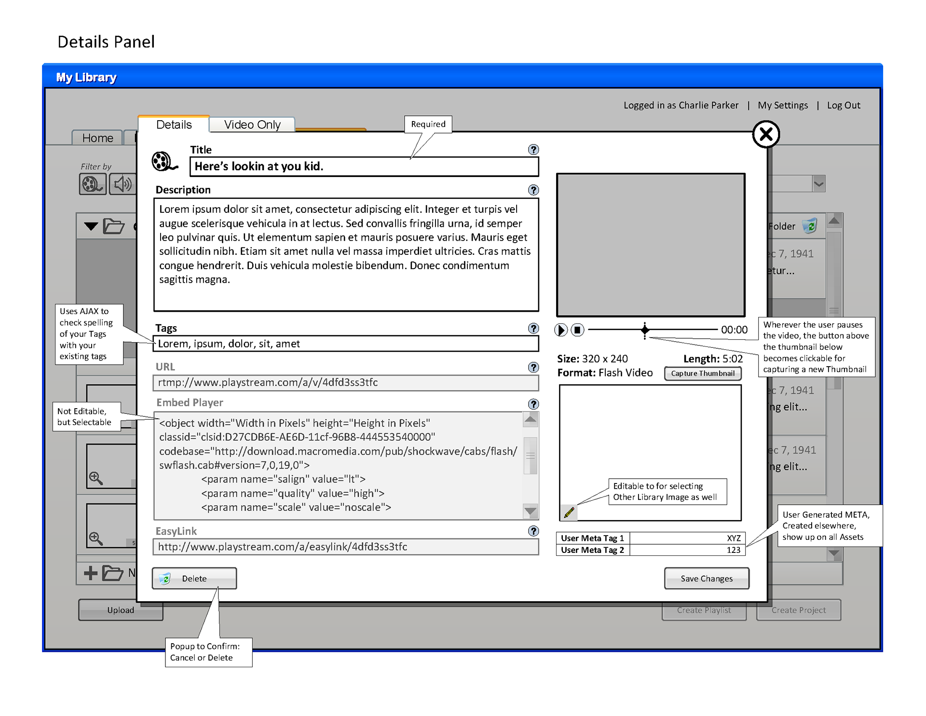Image resolution: width=926 pixels, height=716 pixels.
Task: Click the Save Changes button
Action: click(706, 578)
